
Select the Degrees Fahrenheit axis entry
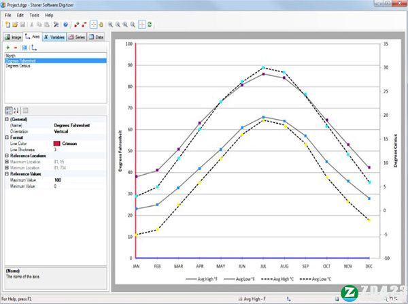[56, 61]
